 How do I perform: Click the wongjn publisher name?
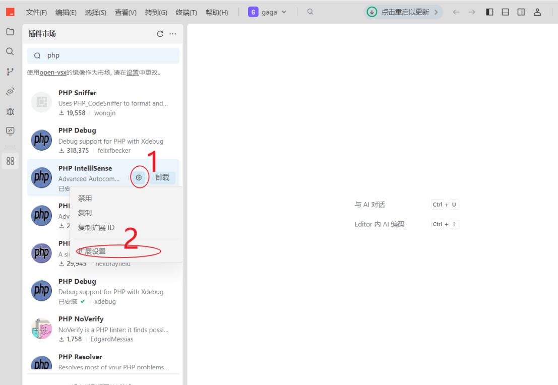click(x=105, y=113)
